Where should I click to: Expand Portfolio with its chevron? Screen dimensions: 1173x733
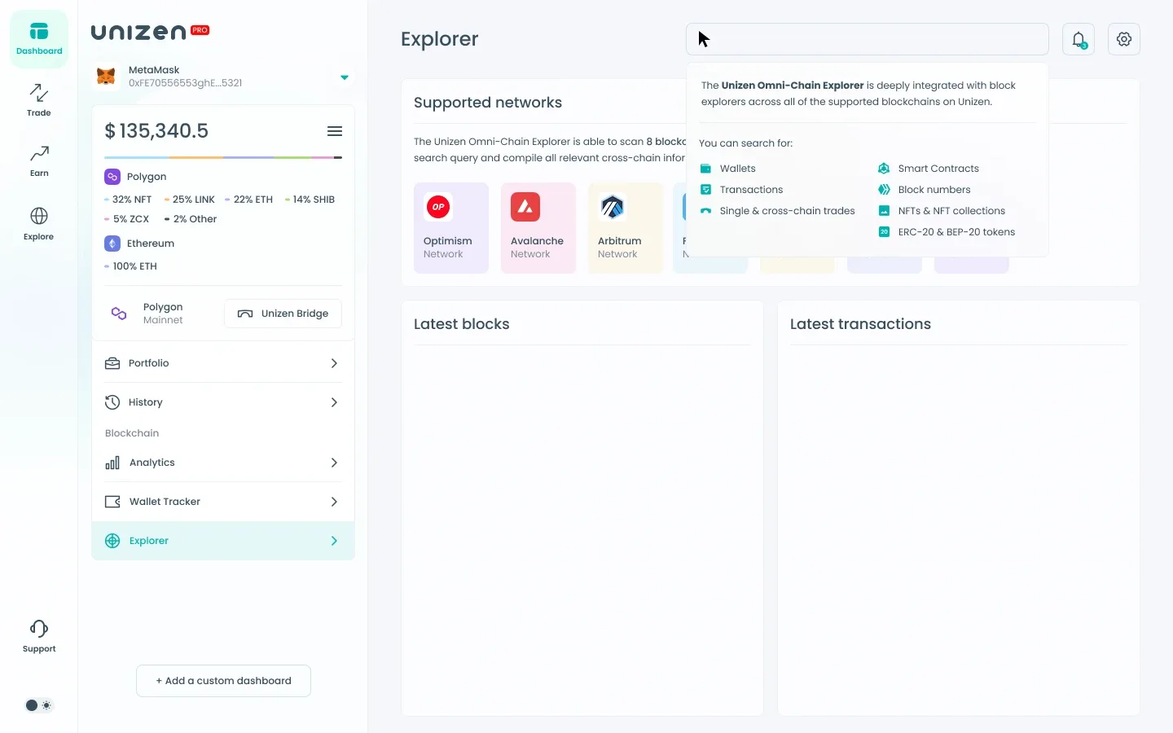tap(334, 363)
